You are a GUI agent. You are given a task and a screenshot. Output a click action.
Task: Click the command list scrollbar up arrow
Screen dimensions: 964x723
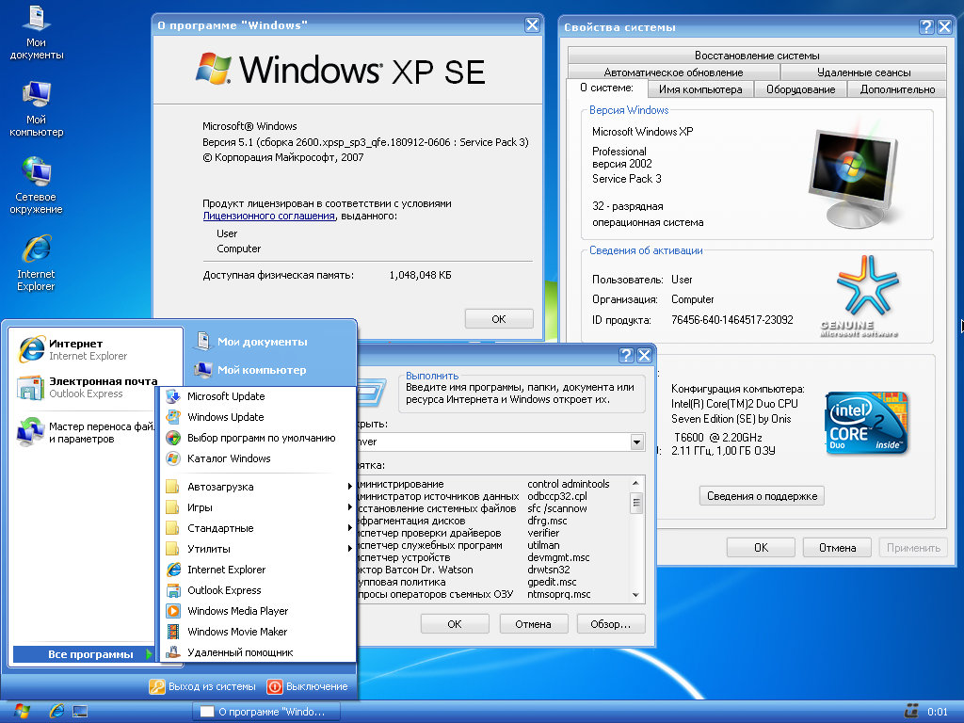click(636, 484)
